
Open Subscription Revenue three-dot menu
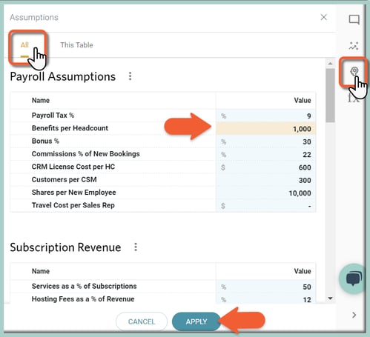click(136, 247)
